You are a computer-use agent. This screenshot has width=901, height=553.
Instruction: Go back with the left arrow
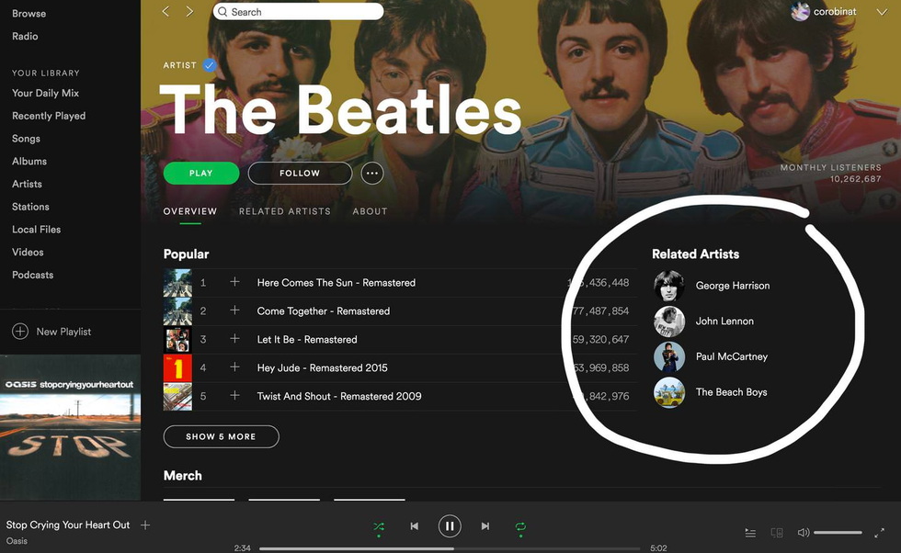(165, 12)
